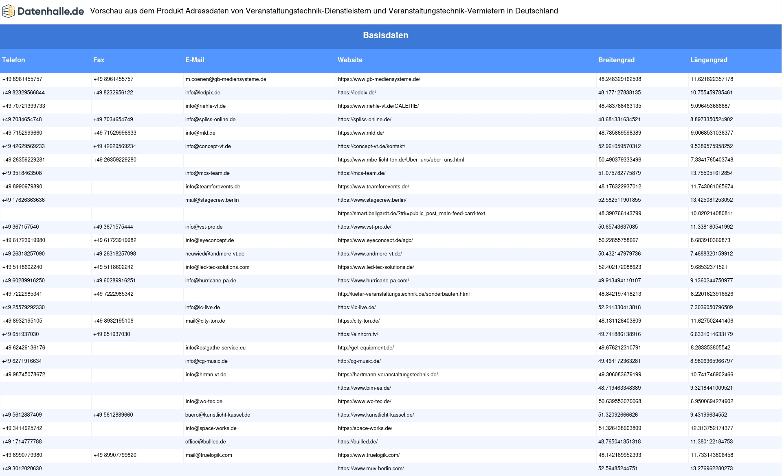
Task: Open the https://ledpix.de/ website cell
Action: click(x=357, y=93)
